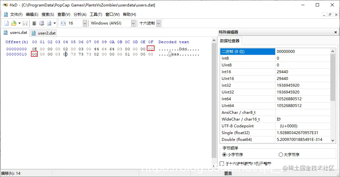This screenshot has width=340, height=177.
Task: Minimize the inner document window
Action: coord(324,15)
